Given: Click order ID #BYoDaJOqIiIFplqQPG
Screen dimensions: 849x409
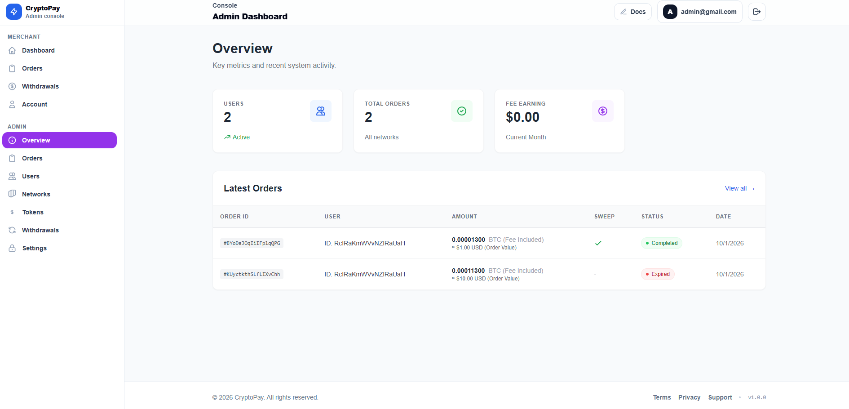Looking at the screenshot, I should click(252, 243).
